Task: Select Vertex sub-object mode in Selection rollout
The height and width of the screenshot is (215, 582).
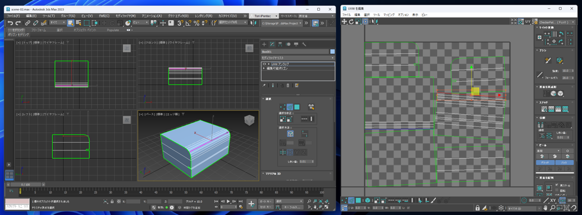Action: pos(283,107)
